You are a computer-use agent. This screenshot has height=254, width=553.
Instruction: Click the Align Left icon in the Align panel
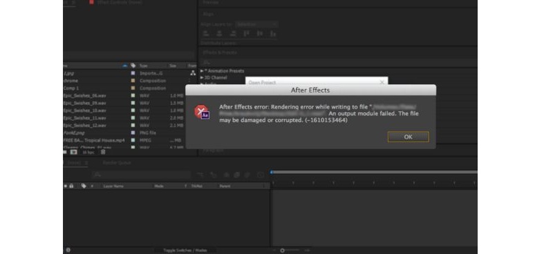click(x=206, y=33)
